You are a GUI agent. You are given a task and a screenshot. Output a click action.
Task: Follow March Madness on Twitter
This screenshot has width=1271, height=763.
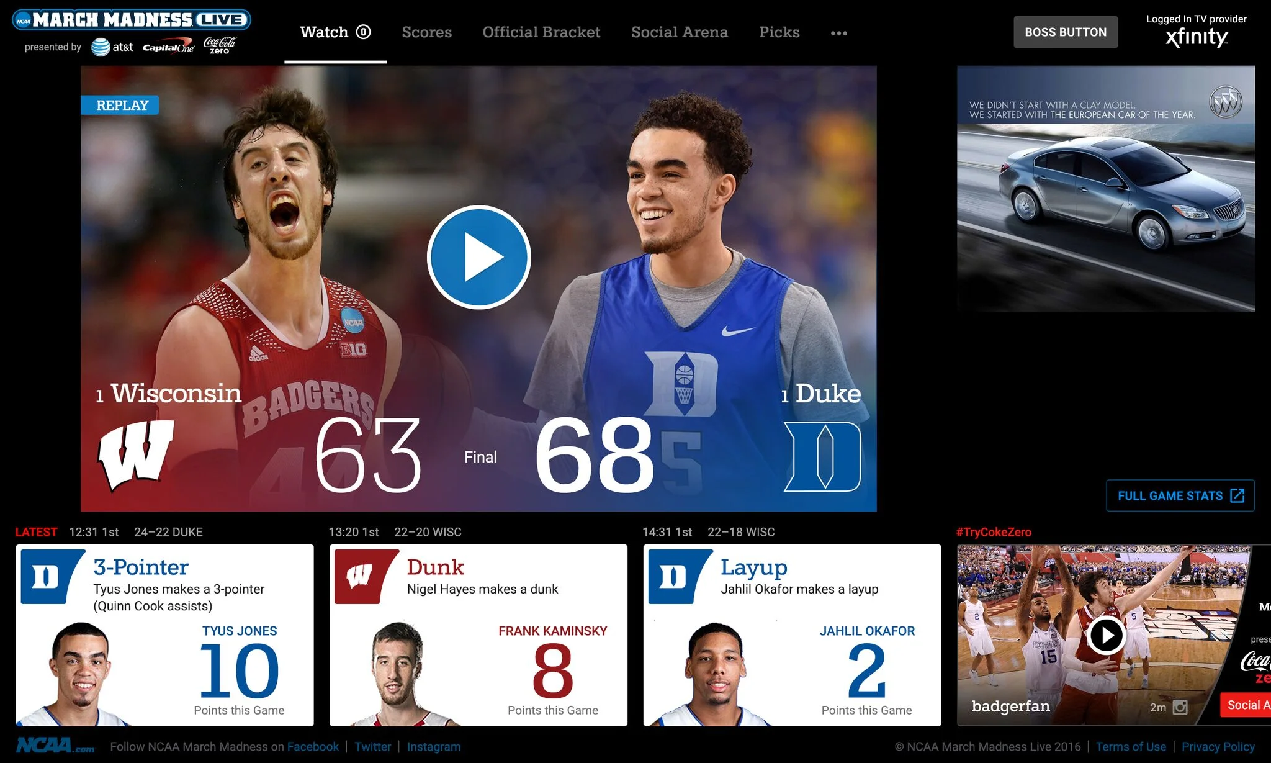372,746
